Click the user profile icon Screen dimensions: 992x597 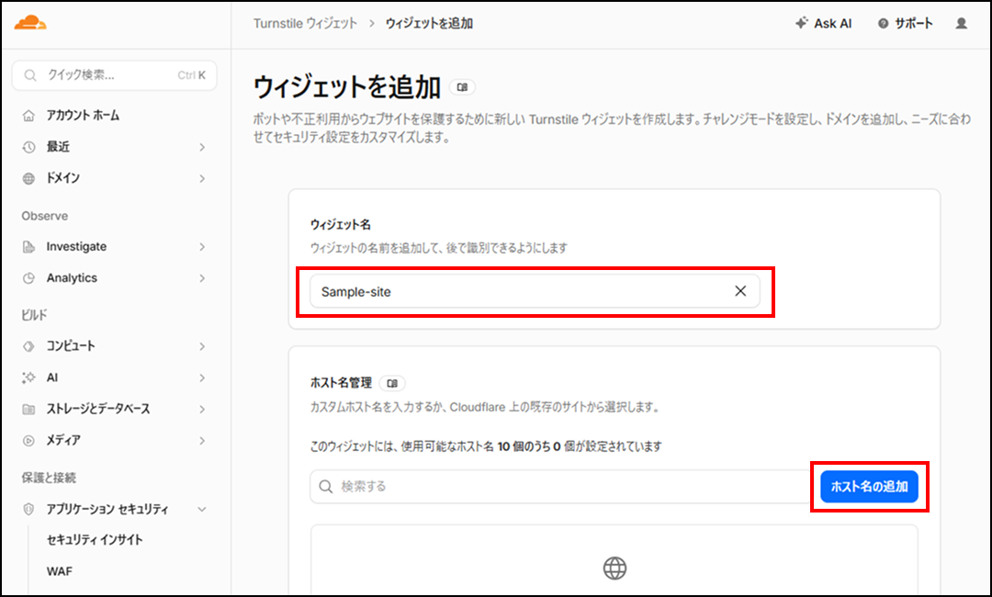pos(961,23)
